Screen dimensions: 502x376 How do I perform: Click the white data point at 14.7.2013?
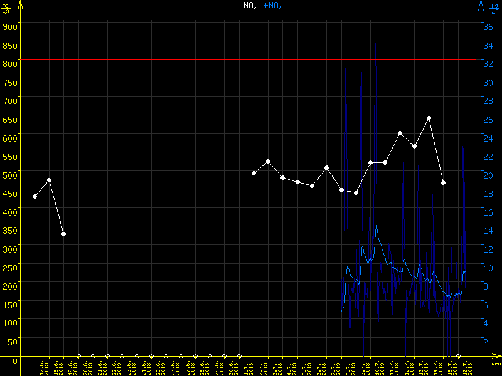click(x=444, y=182)
